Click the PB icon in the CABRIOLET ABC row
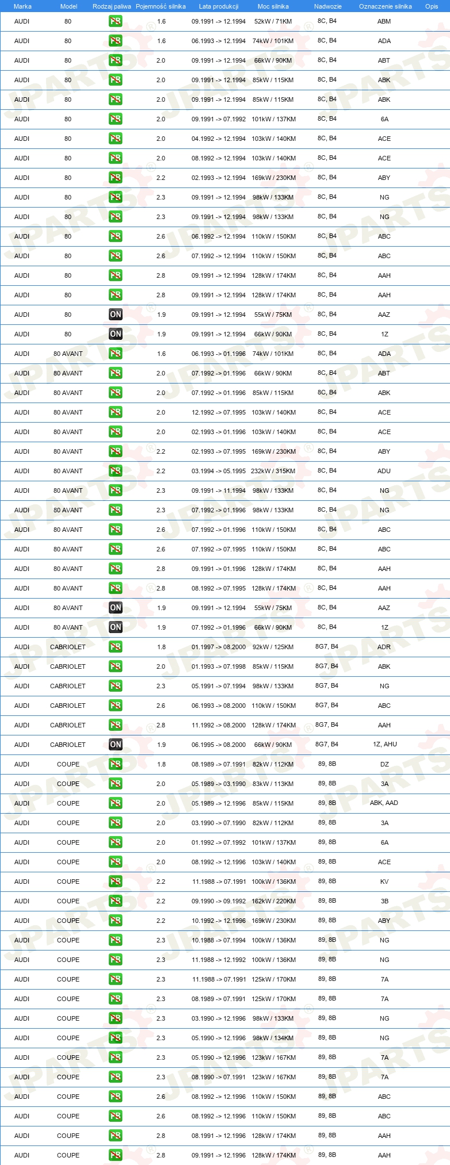The image size is (450, 1165). pos(116,706)
